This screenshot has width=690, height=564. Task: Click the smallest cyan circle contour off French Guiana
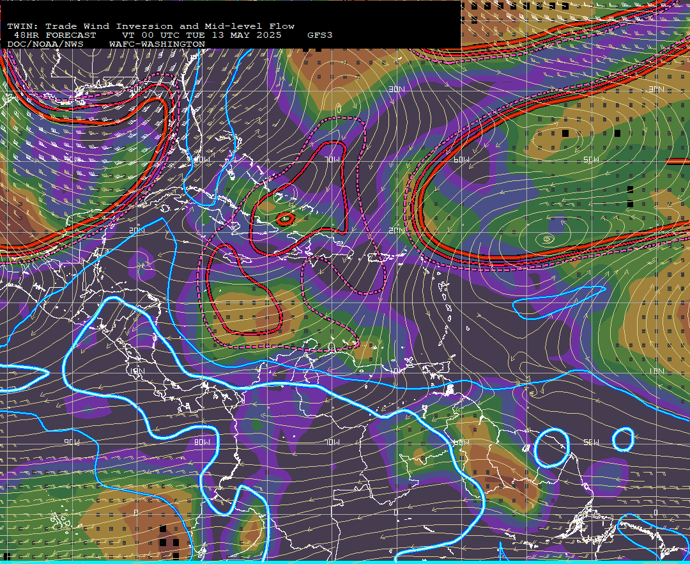pos(623,439)
